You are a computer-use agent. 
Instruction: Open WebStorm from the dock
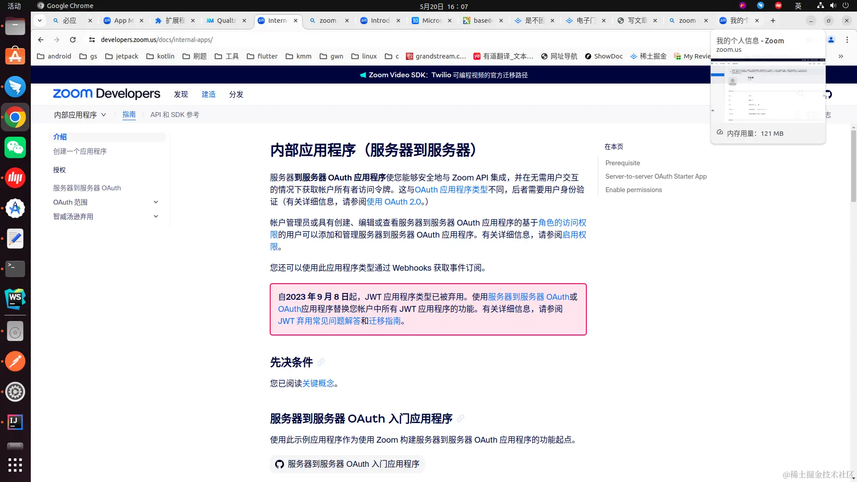(x=15, y=299)
